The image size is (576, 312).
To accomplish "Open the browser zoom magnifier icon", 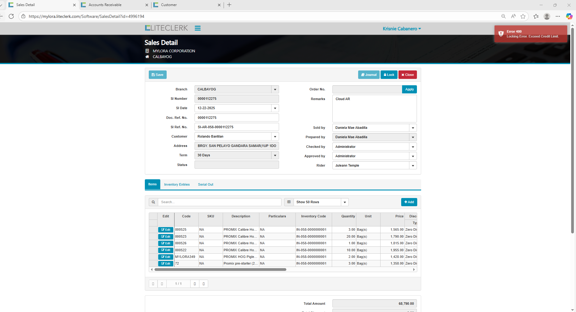I will click(x=503, y=16).
